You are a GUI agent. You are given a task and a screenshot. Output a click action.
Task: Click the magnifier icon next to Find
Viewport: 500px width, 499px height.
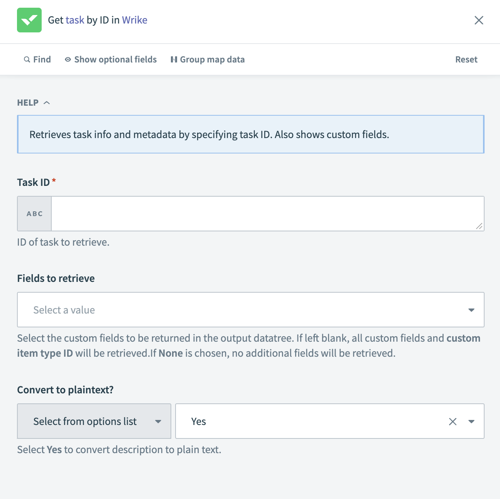click(27, 59)
